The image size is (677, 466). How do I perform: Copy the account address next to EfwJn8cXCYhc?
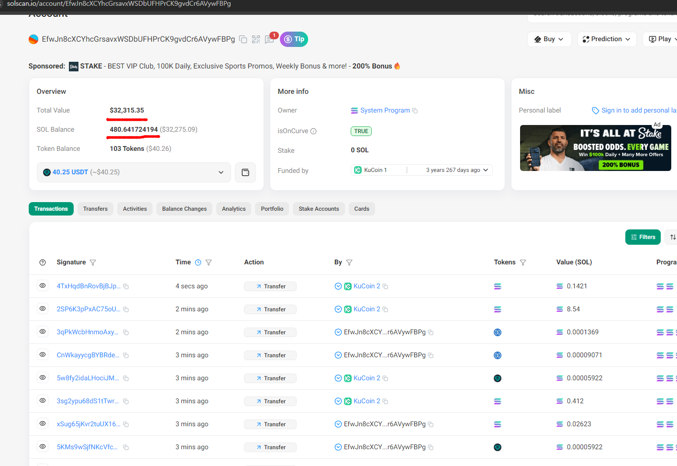[x=243, y=39]
